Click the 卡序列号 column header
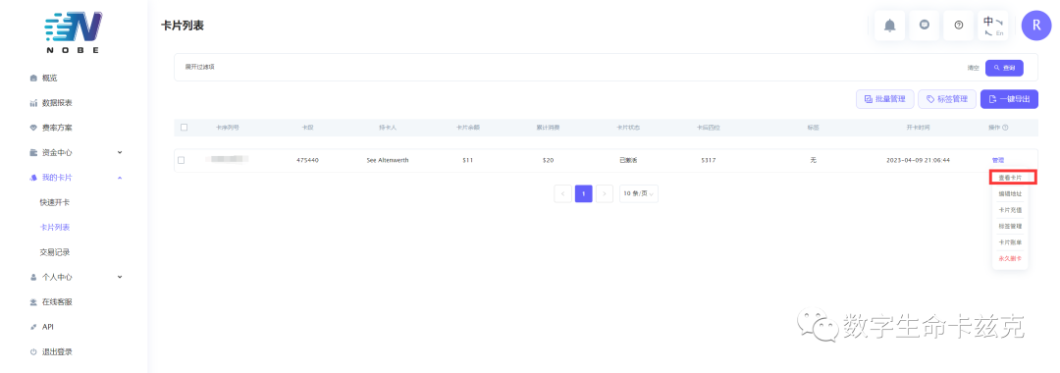1060x373 pixels. [x=227, y=127]
